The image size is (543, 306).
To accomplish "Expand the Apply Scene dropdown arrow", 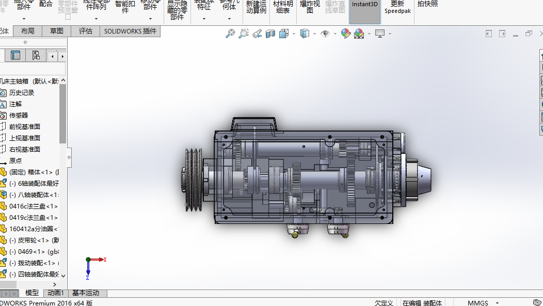I will click(369, 34).
